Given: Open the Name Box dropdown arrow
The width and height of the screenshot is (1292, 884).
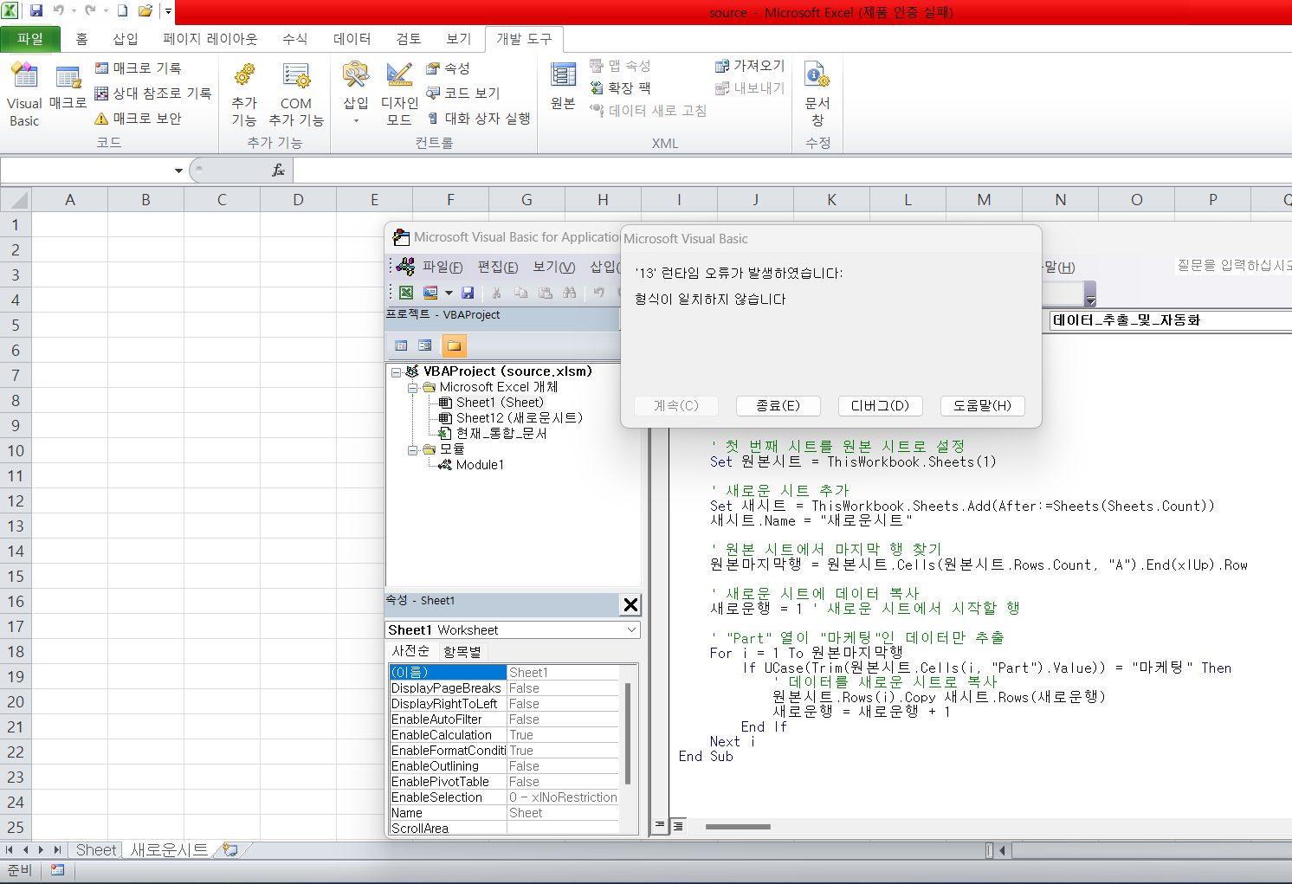Looking at the screenshot, I should coord(178,171).
